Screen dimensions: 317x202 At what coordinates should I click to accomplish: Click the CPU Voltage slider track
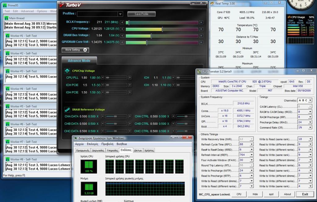point(162,29)
